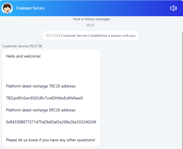Click the 'Here is history messages' notice
Image resolution: width=183 pixels, height=149 pixels.
pos(91,19)
